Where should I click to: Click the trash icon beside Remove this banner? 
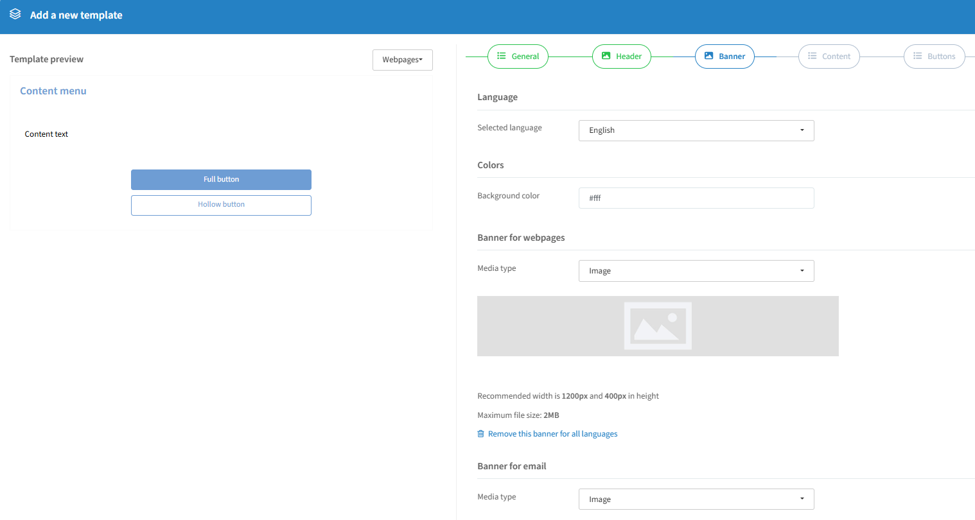click(x=480, y=434)
